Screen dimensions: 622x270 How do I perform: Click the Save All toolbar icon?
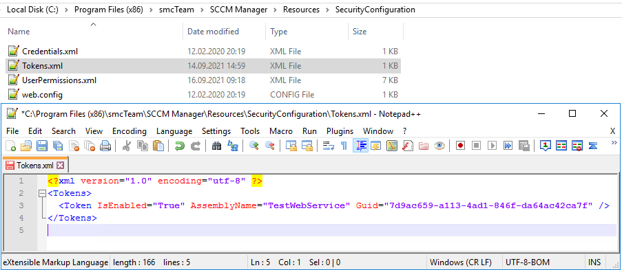coord(58,146)
